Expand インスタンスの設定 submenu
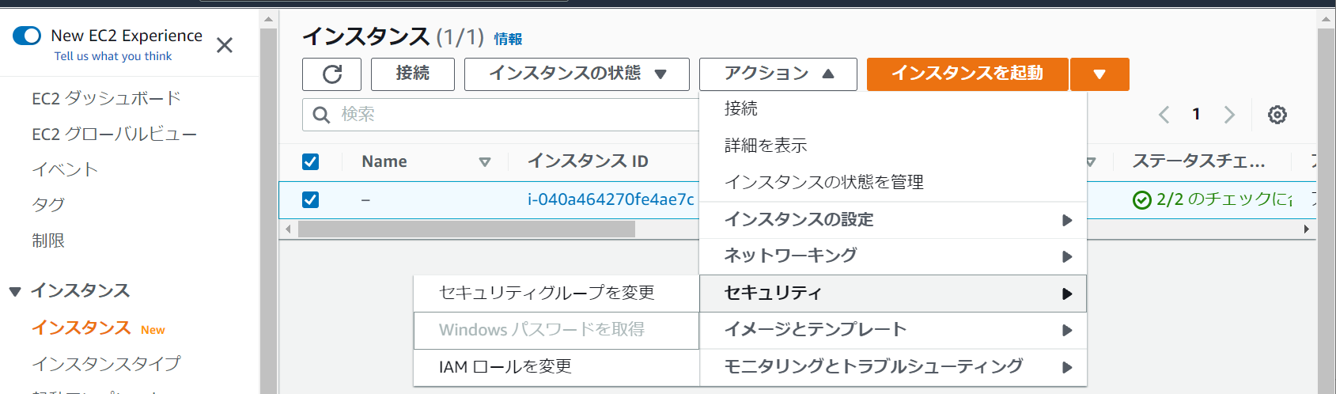The height and width of the screenshot is (394, 1336). click(x=893, y=220)
